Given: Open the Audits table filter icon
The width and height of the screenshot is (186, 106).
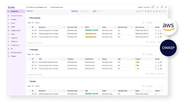Looking at the screenshot, I should pos(143,86).
